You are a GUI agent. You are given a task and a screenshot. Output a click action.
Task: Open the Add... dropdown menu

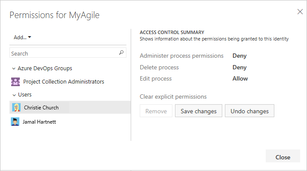[22, 37]
